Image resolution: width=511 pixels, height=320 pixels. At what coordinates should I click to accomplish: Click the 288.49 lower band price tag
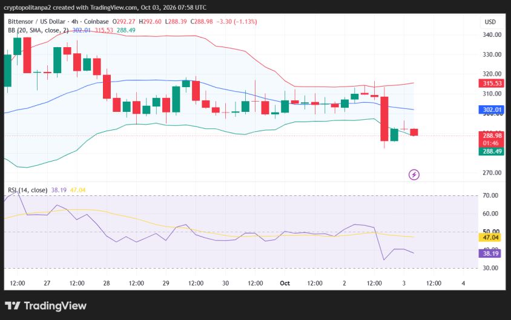pos(492,151)
